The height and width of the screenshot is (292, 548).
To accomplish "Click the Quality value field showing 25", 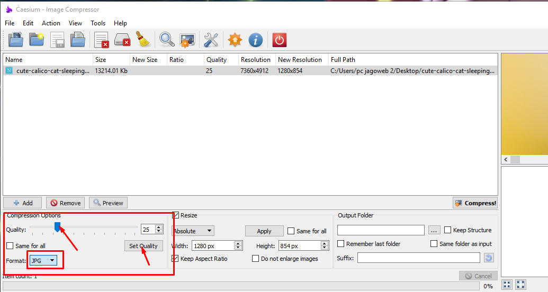I will click(148, 230).
